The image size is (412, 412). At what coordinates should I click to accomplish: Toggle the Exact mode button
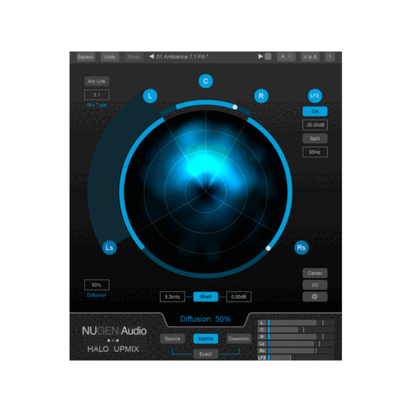(x=205, y=354)
